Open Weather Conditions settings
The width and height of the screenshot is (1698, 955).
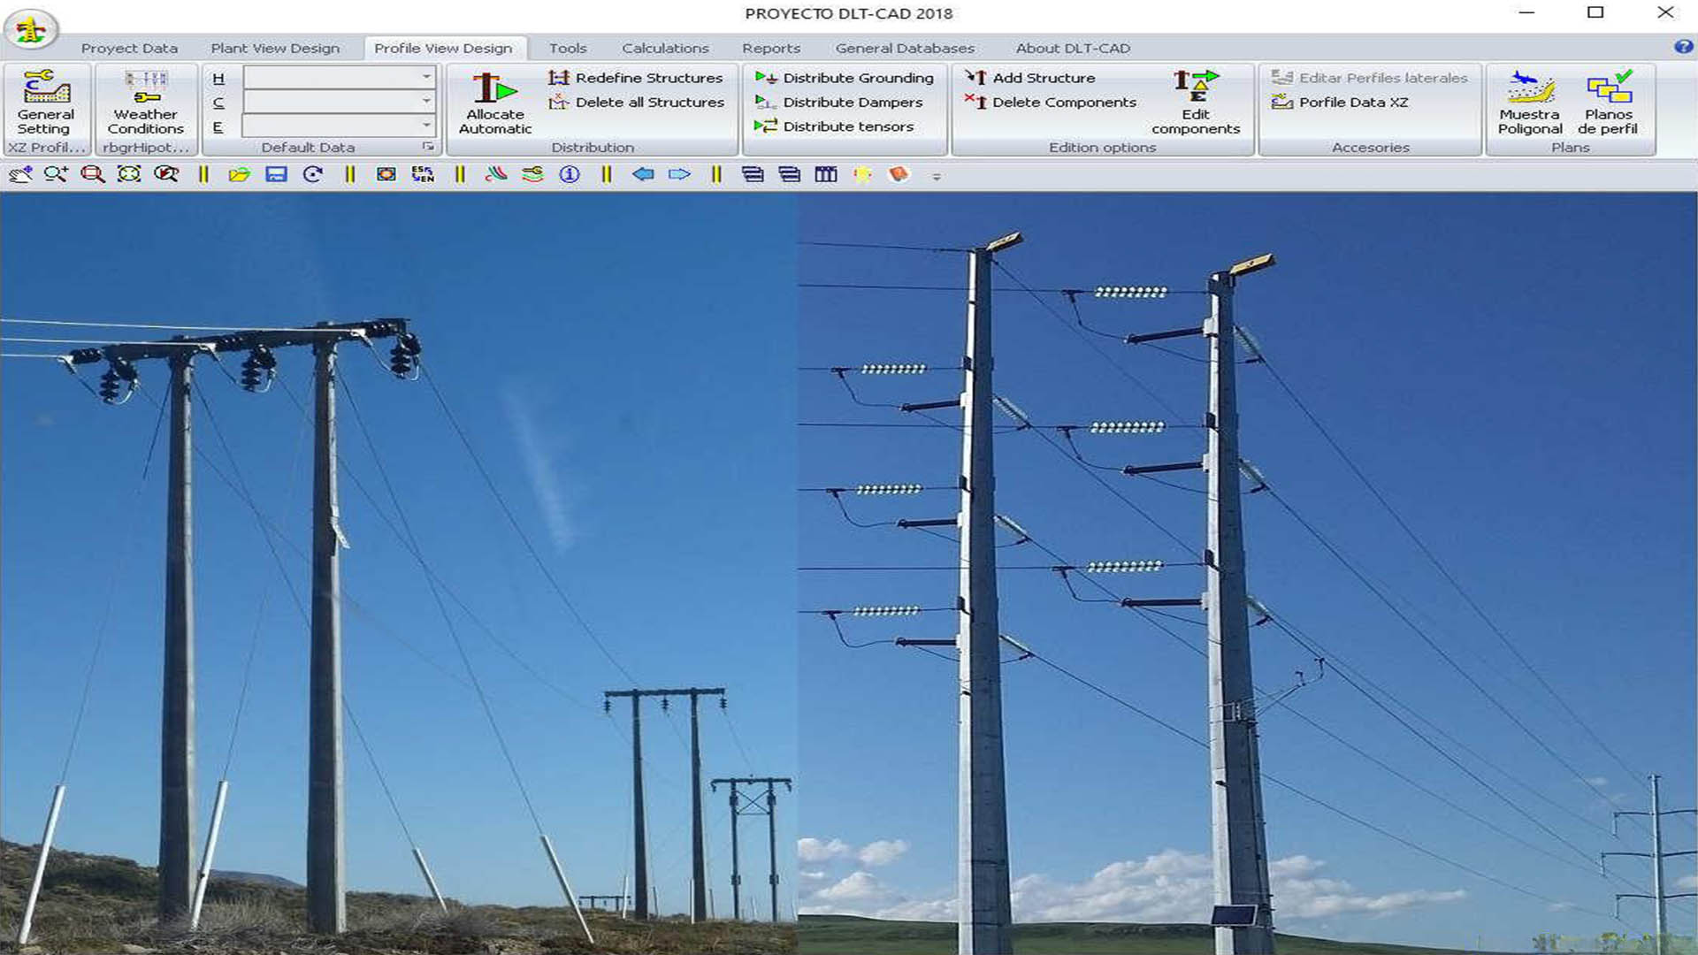146,103
